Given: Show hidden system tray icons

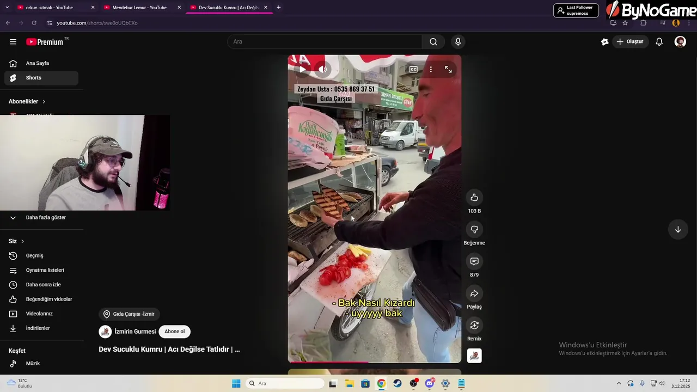Looking at the screenshot, I should pyautogui.click(x=619, y=384).
